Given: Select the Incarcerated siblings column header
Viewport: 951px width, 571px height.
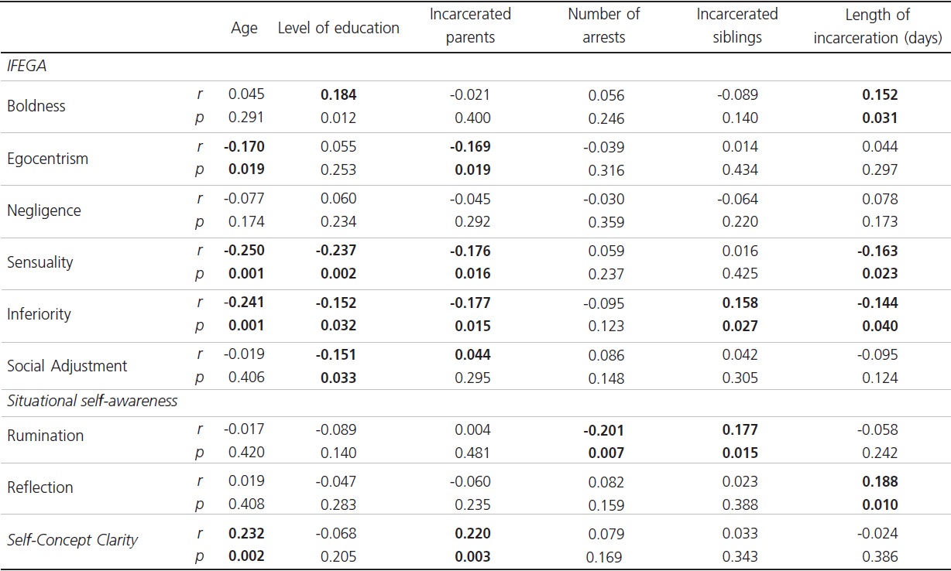Looking at the screenshot, I should [x=736, y=26].
